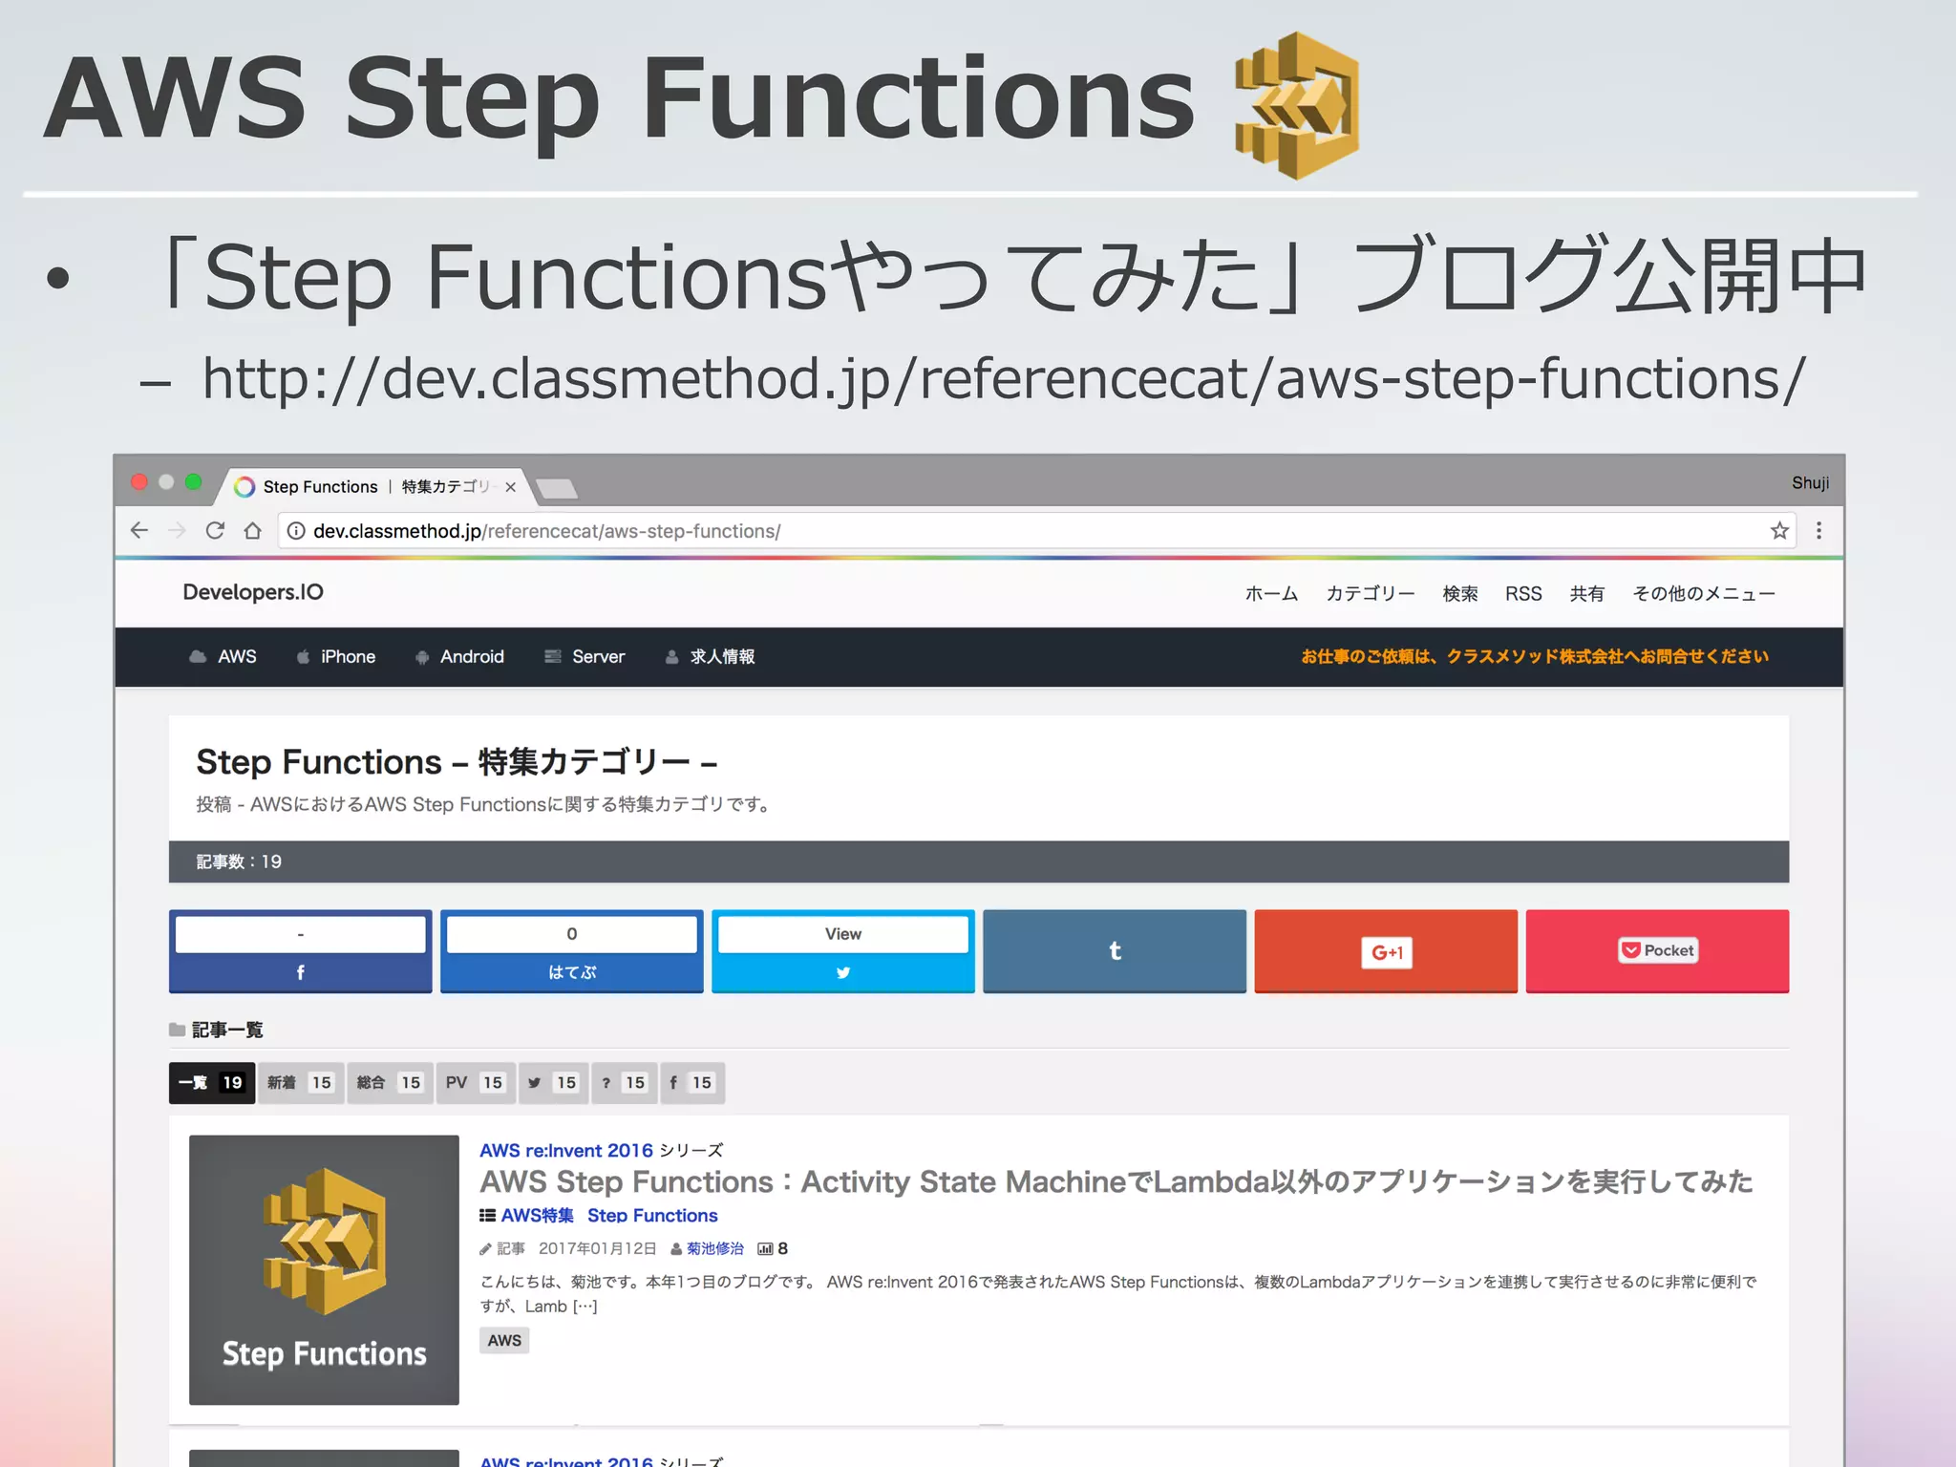Bookmark page with star icon
1956x1467 pixels.
click(x=1779, y=530)
